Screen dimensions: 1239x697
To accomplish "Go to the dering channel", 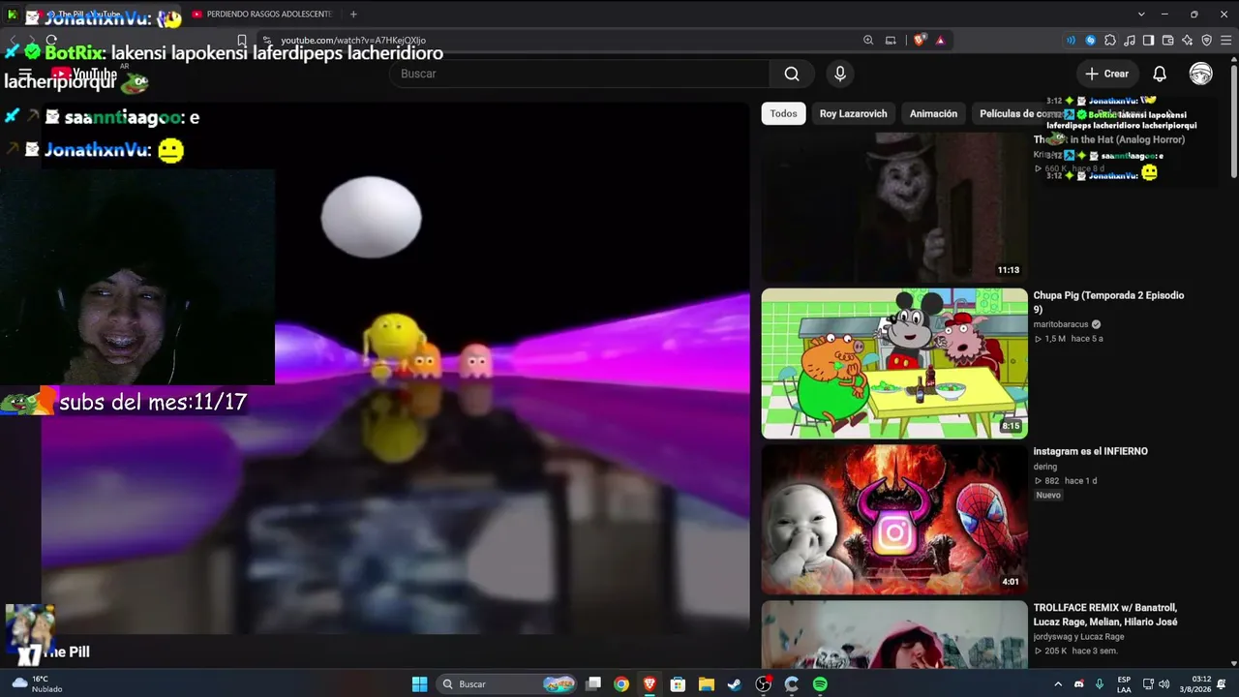I will click(x=1045, y=467).
